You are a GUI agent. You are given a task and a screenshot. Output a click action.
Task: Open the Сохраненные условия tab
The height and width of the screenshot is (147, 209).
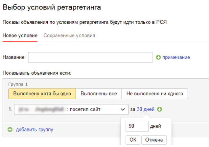[x=69, y=35]
